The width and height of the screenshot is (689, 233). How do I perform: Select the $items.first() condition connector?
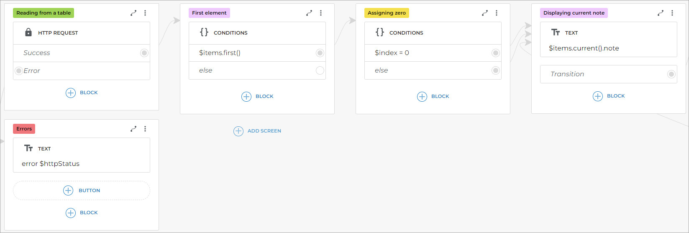click(x=320, y=53)
